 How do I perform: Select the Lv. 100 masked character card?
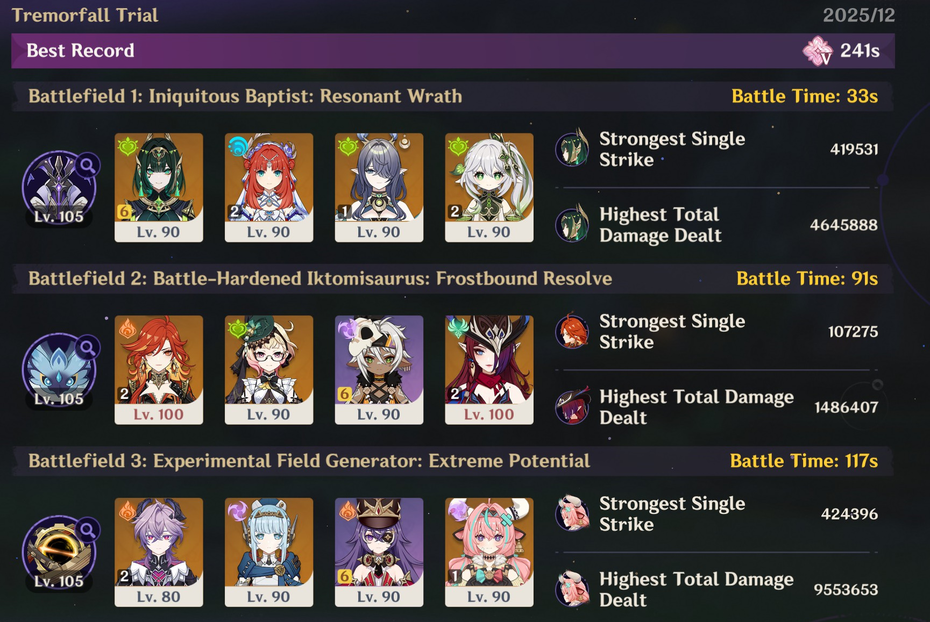pyautogui.click(x=489, y=370)
